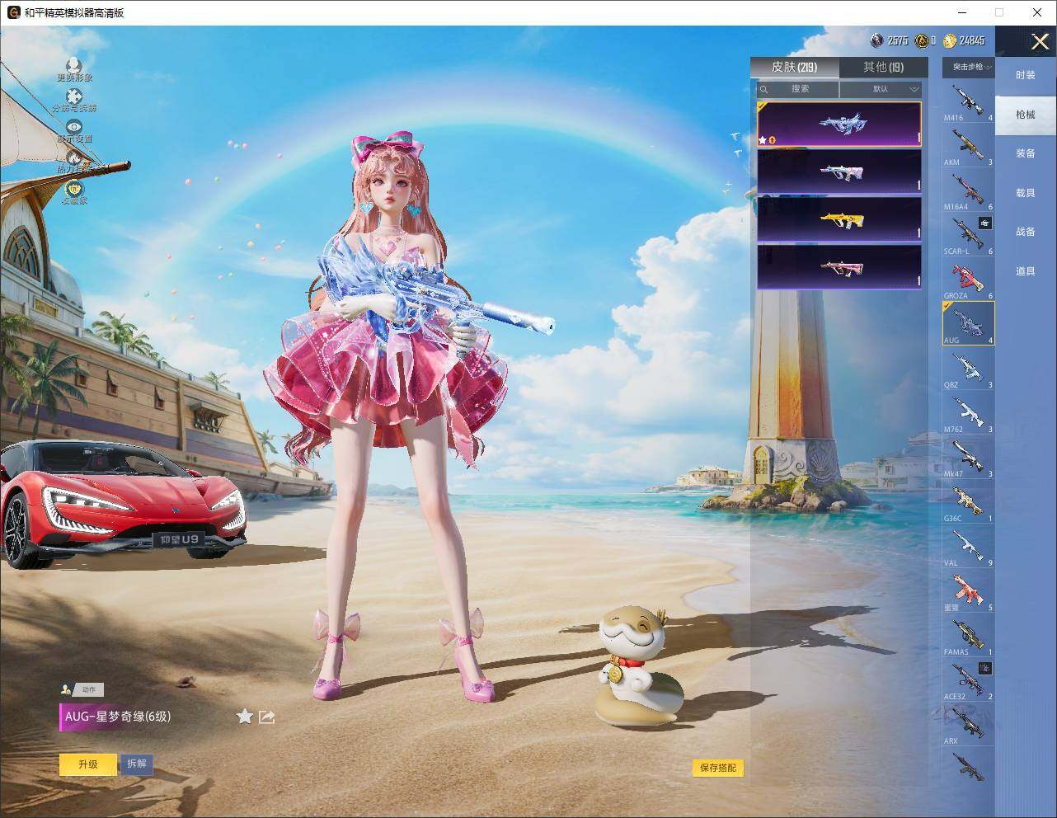The height and width of the screenshot is (818, 1057).
Task: Open the 载具 category tab
Action: click(1026, 193)
